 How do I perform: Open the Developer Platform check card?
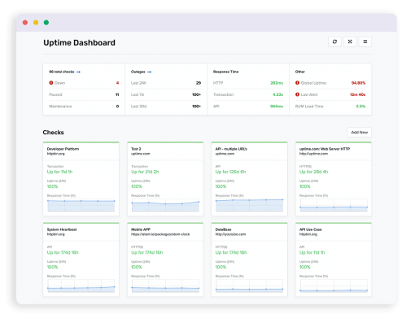coord(81,179)
